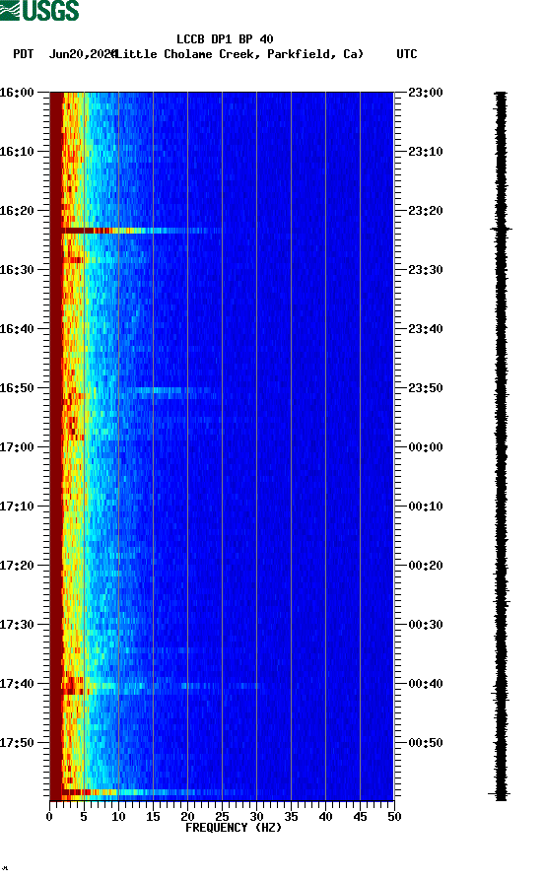Click the '00:40' UTC time label
The height and width of the screenshot is (879, 544).
point(426,683)
